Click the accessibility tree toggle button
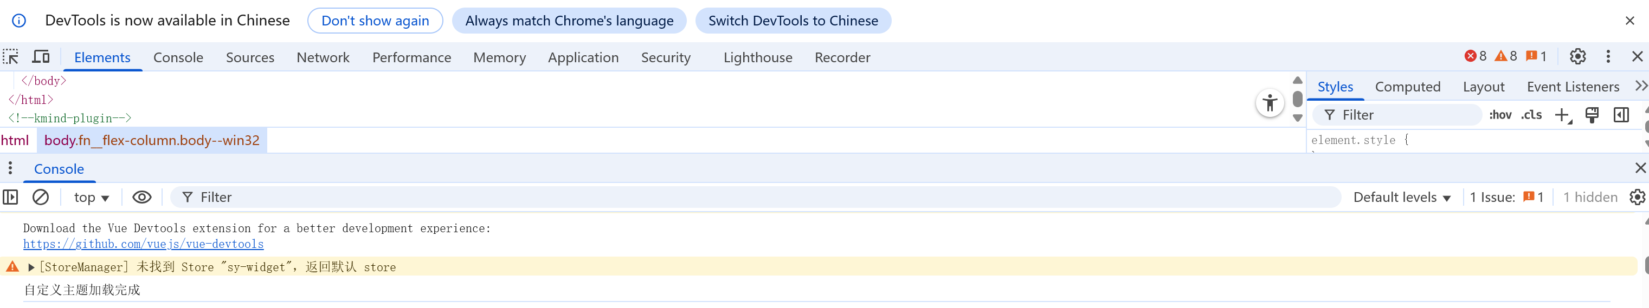1649x308 pixels. tap(1270, 103)
